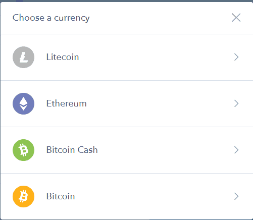Select the Litecoin text label
253x220 pixels.
(63, 57)
